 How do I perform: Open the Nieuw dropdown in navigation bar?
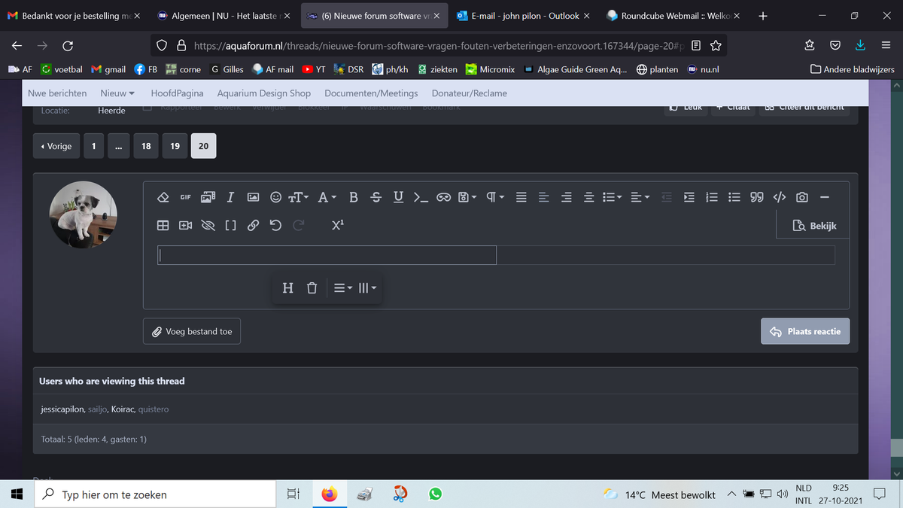[x=117, y=93]
